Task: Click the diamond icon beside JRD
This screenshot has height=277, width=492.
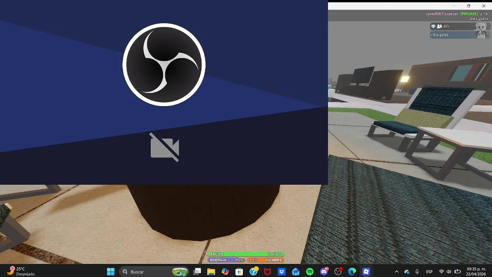Action: click(x=433, y=27)
